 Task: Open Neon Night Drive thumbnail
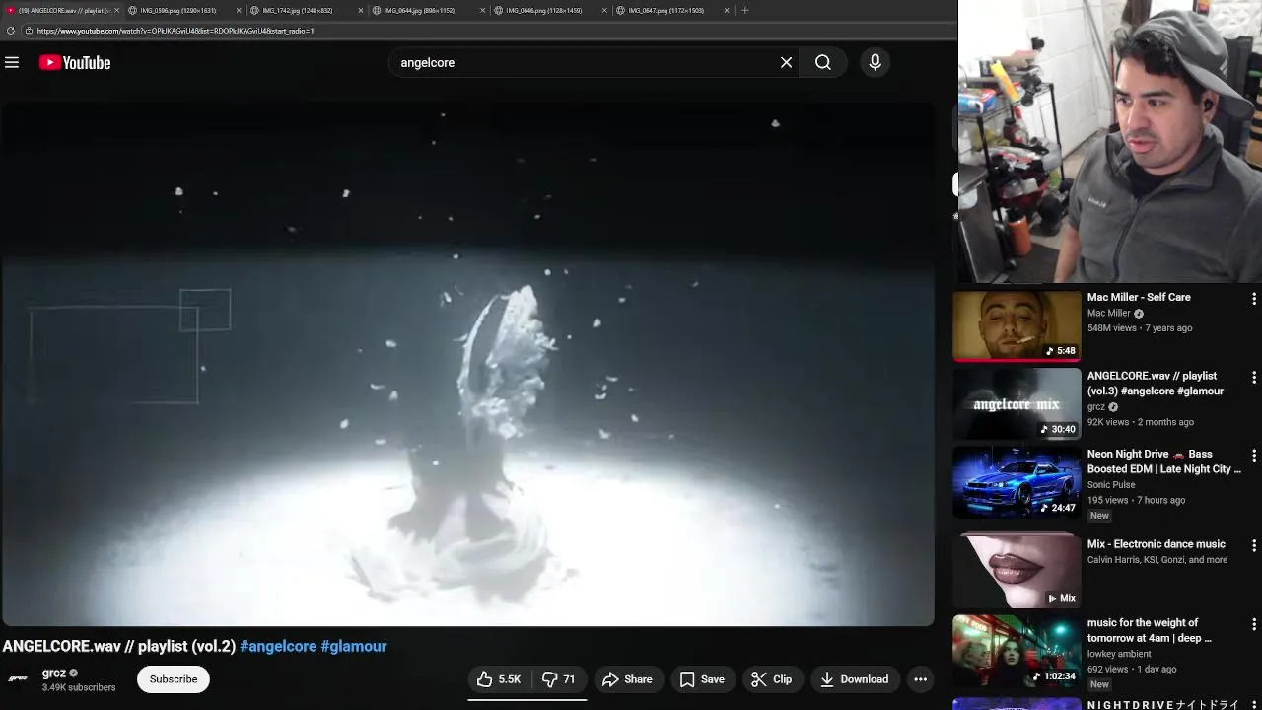(1017, 482)
